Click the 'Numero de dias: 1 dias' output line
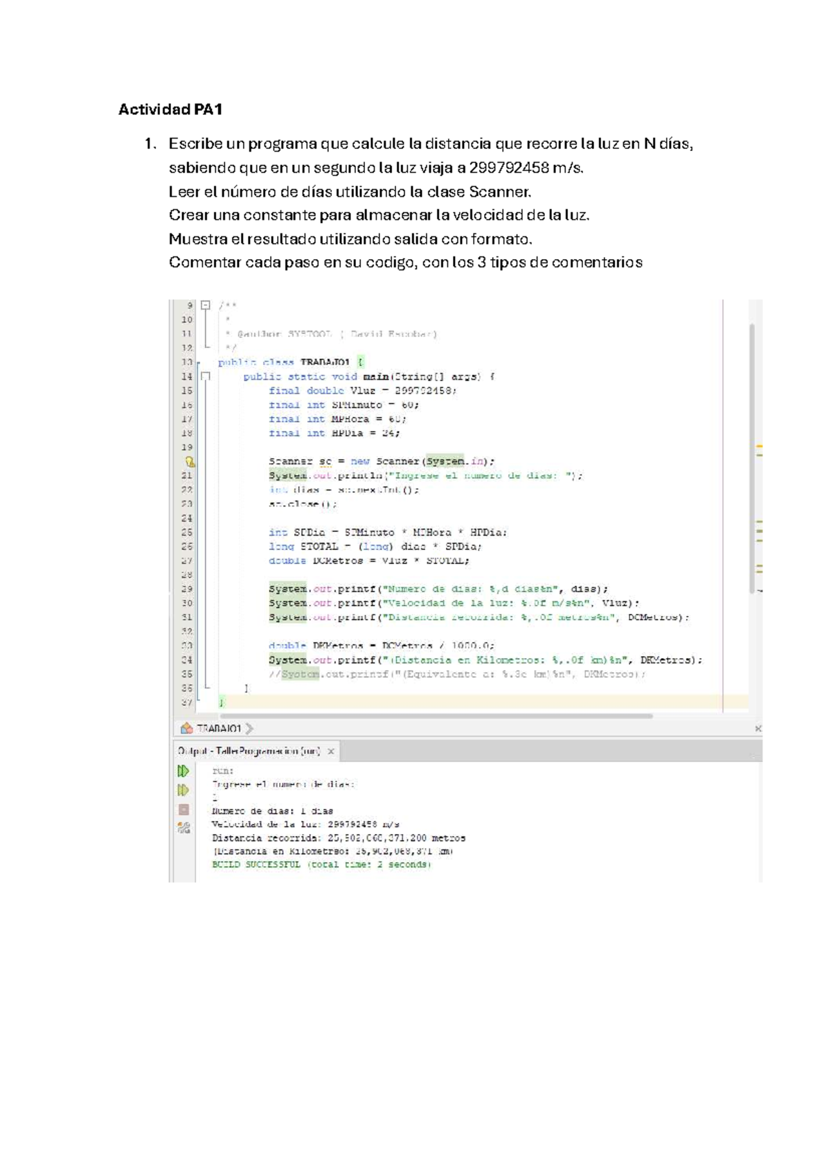831x1175 pixels. [x=272, y=811]
